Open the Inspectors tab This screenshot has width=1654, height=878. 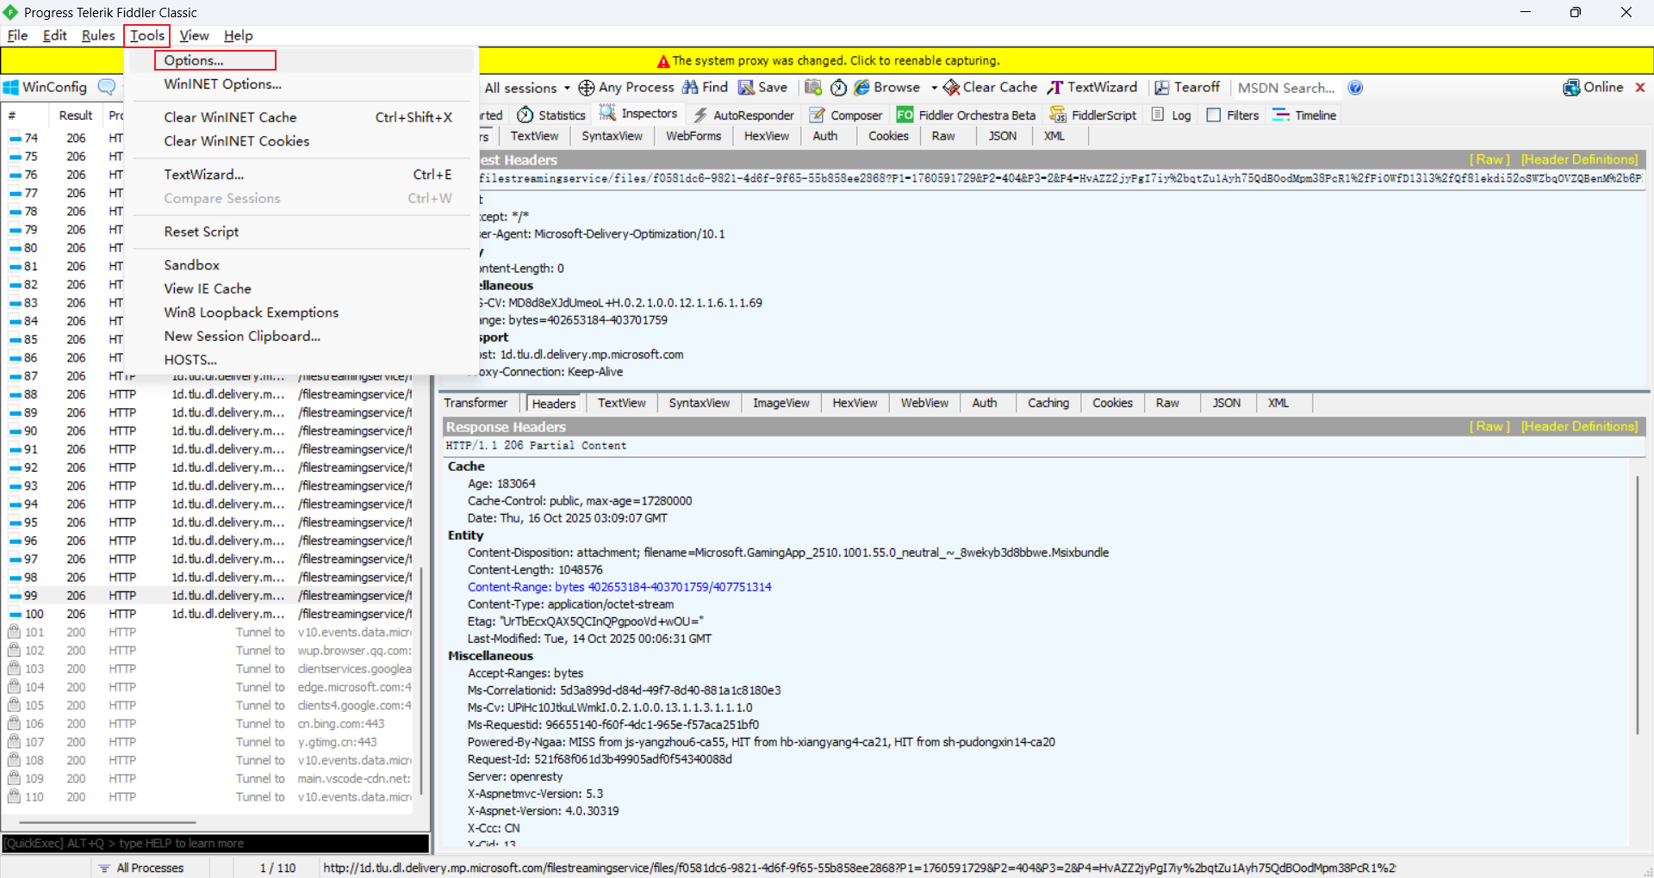(638, 114)
